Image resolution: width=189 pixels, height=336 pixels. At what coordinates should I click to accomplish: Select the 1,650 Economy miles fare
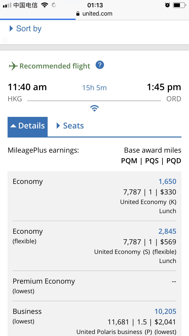pos(167,181)
